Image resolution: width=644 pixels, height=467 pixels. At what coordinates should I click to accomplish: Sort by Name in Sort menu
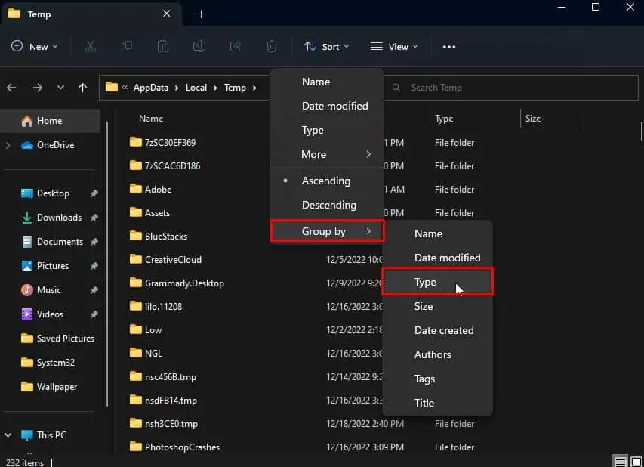click(x=327, y=82)
